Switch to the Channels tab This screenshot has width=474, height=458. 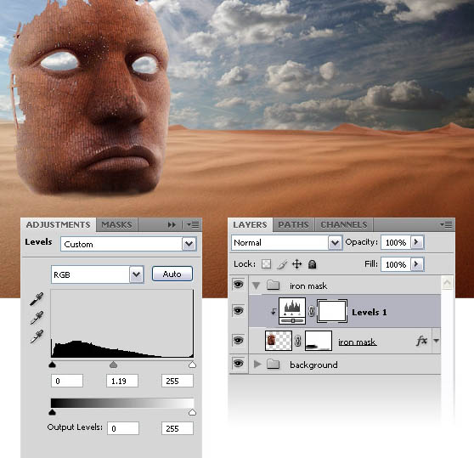click(344, 224)
